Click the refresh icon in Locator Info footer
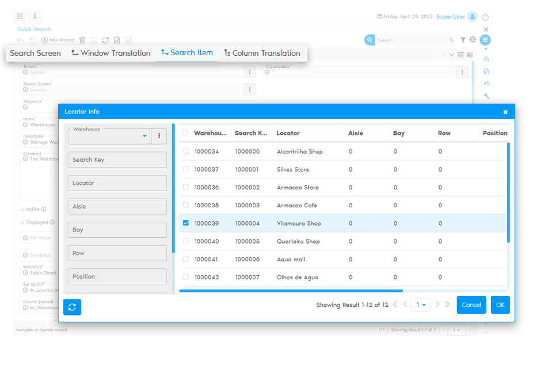533x369 pixels. pyautogui.click(x=71, y=307)
